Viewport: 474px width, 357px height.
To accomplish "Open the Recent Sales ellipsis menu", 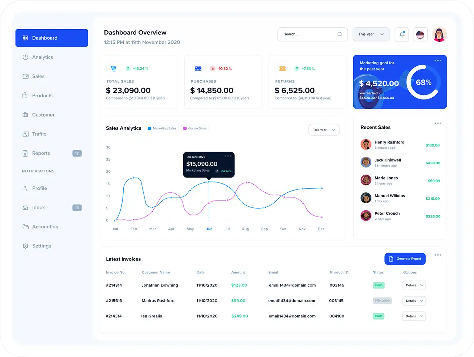I will point(438,123).
